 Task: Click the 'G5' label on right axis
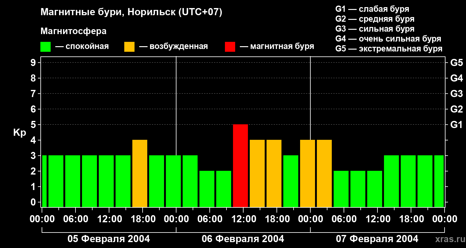point(456,63)
